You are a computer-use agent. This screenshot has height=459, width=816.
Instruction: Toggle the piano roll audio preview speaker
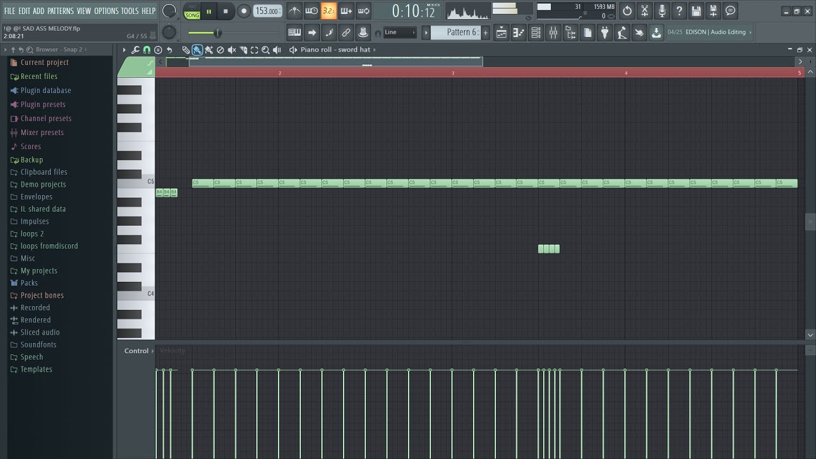coord(293,50)
